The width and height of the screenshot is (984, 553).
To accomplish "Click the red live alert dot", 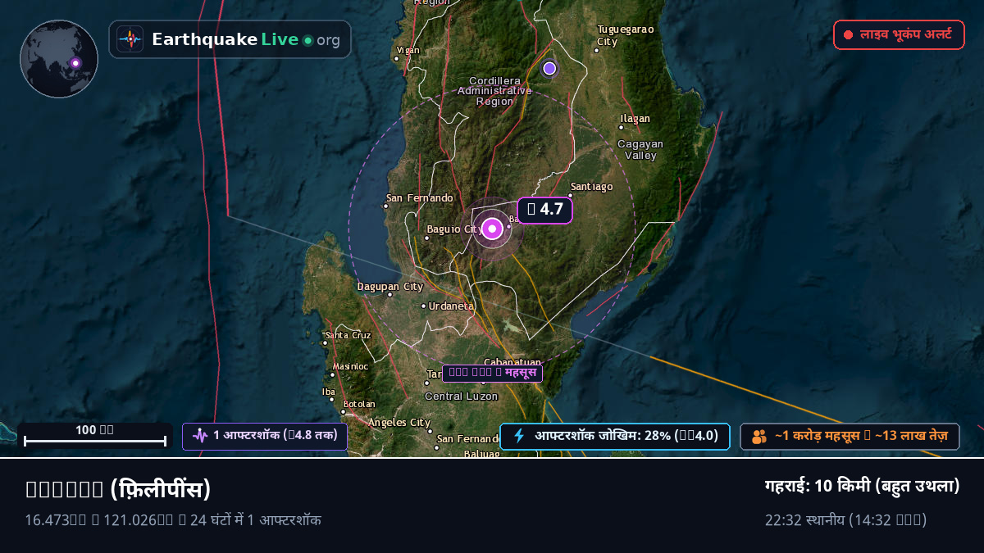I will [849, 35].
